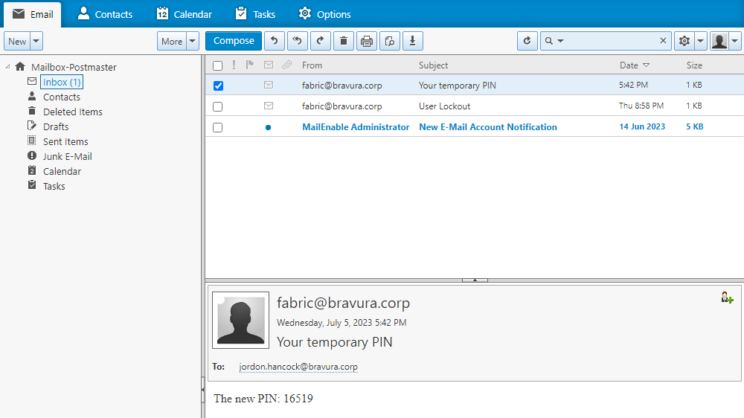Sort messages by the Date column

(634, 65)
